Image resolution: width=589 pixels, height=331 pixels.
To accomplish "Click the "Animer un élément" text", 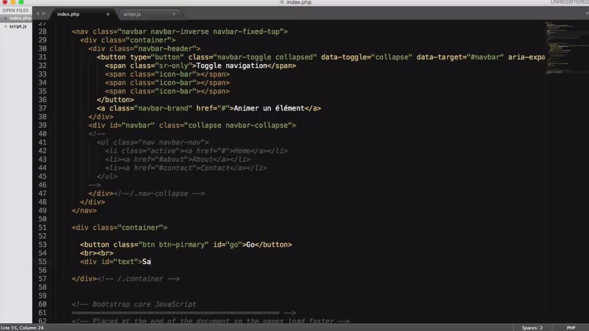I will click(x=269, y=108).
